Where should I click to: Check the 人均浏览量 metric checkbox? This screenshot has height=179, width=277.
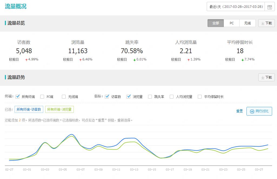pyautogui.click(x=172, y=97)
